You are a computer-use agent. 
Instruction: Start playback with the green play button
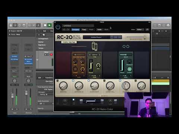point(50,25)
